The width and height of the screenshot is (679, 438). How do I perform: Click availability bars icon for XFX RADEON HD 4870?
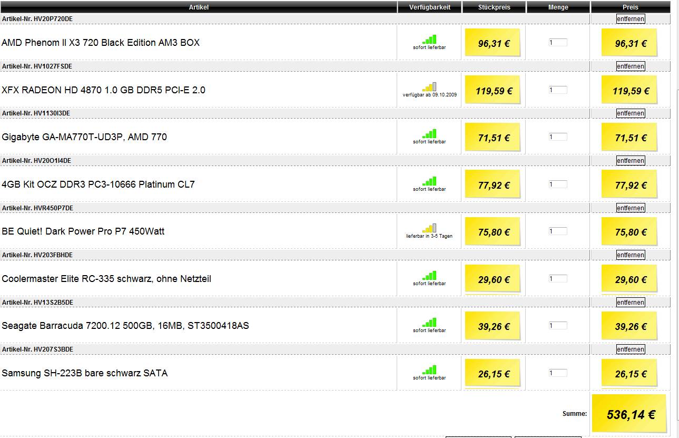tap(429, 87)
